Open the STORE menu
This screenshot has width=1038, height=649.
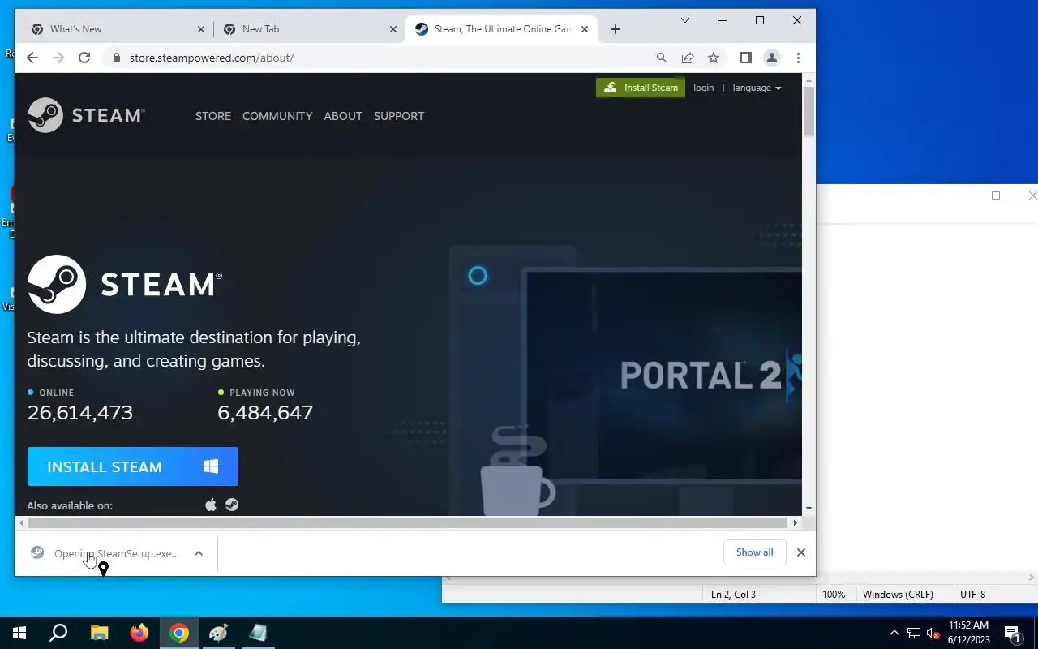point(213,116)
